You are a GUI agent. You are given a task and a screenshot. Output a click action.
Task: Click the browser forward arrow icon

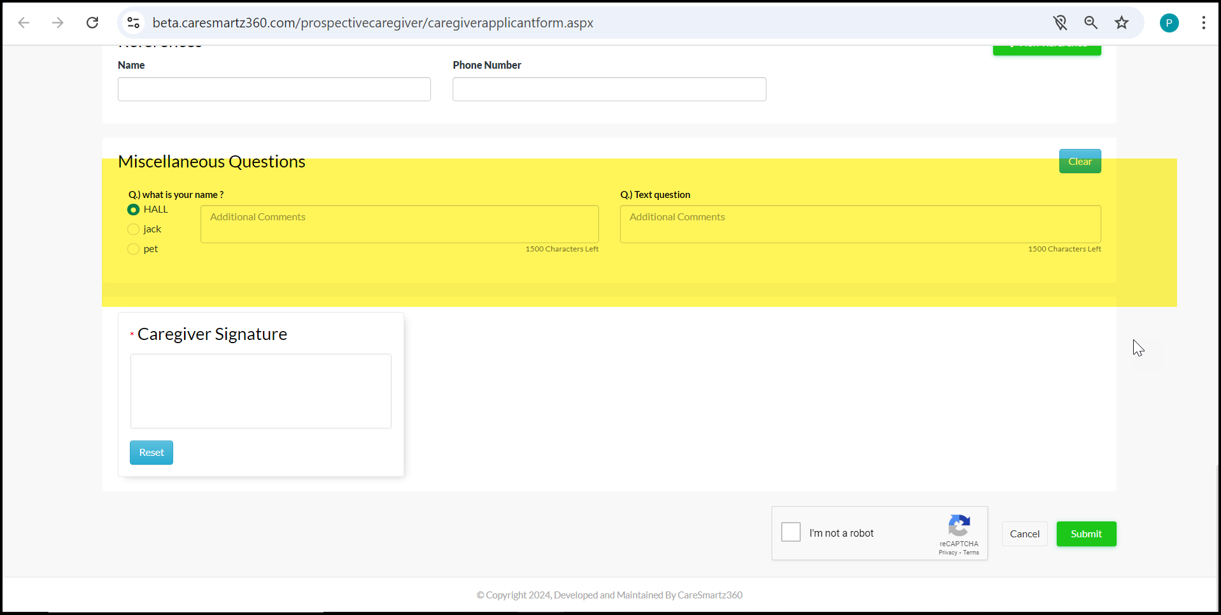pos(58,23)
